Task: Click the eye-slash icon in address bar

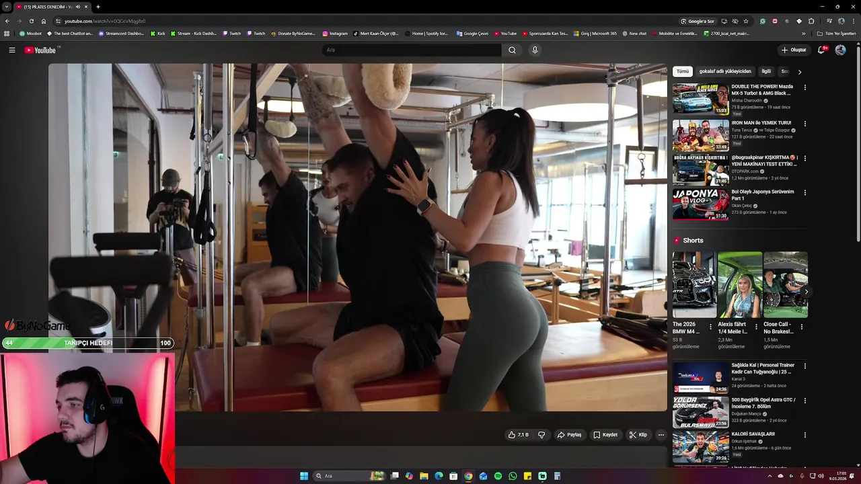Action: pyautogui.click(x=735, y=21)
